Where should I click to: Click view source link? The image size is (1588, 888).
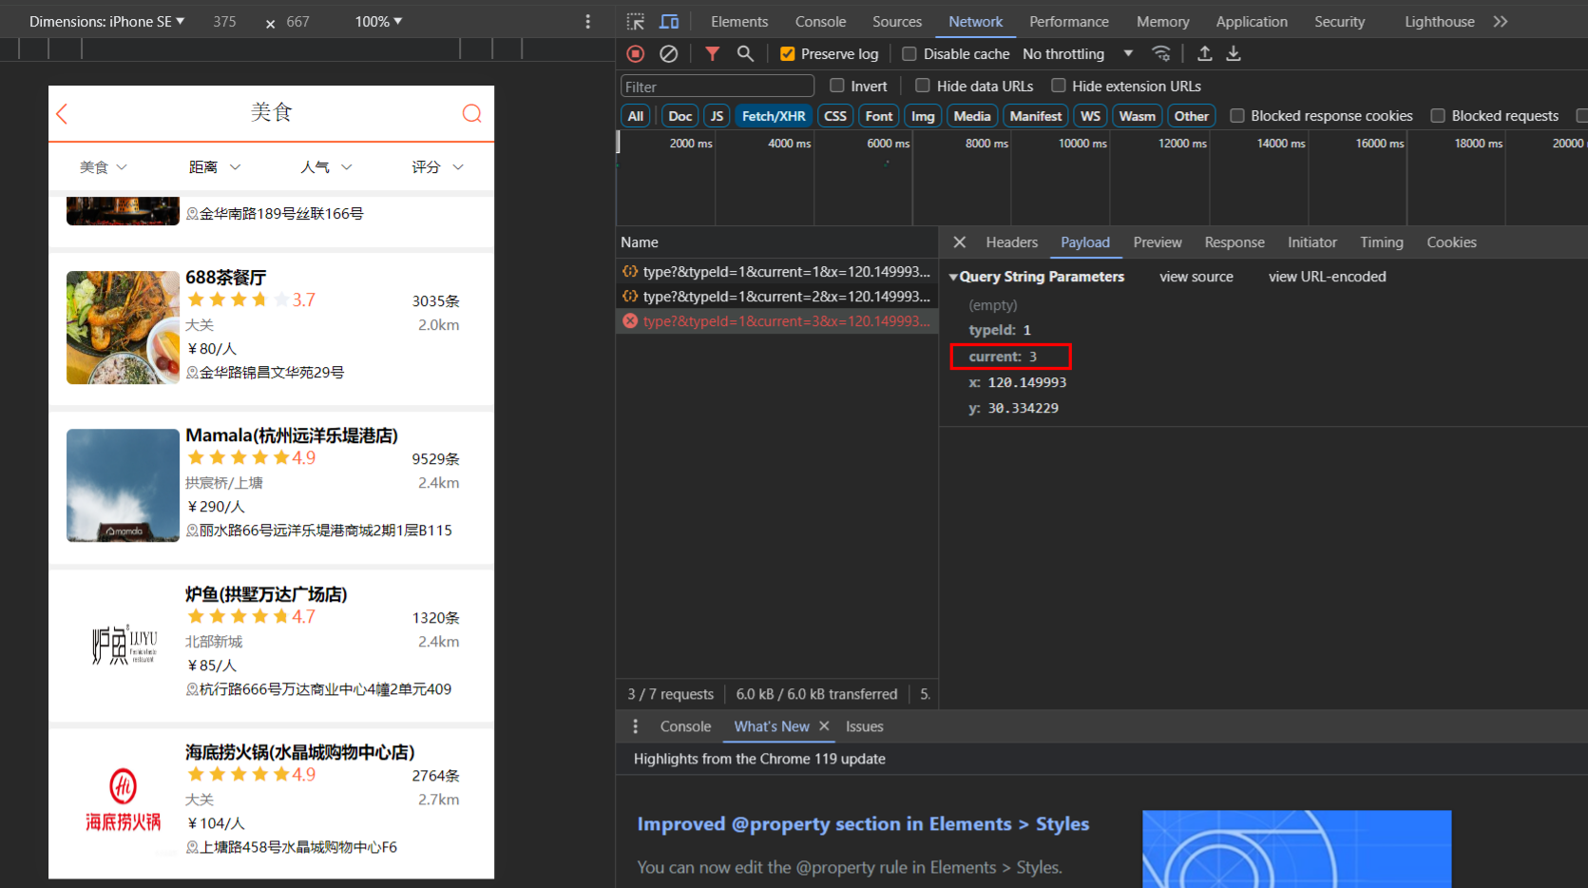(1196, 277)
